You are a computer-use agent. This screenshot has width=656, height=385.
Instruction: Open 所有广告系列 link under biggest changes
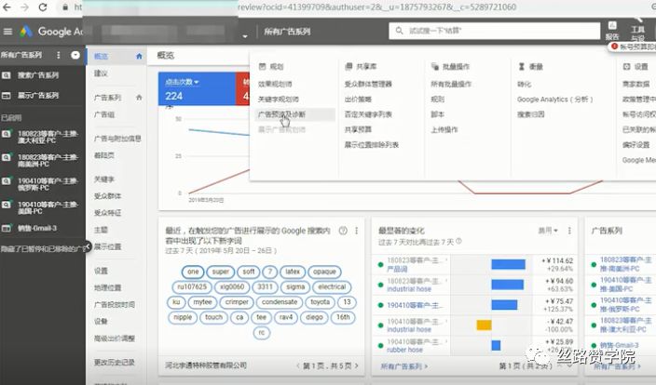tap(404, 366)
